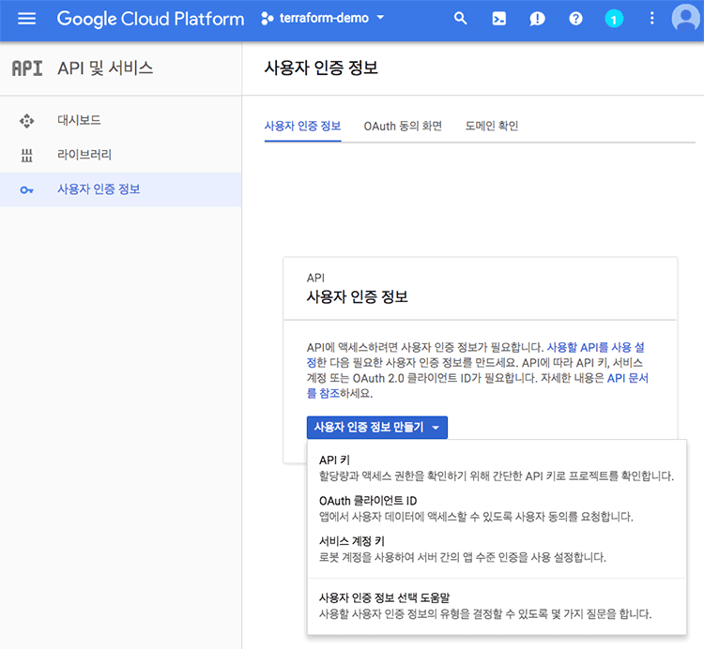
Task: Click the 대시보드 dashboard icon
Action: point(27,121)
